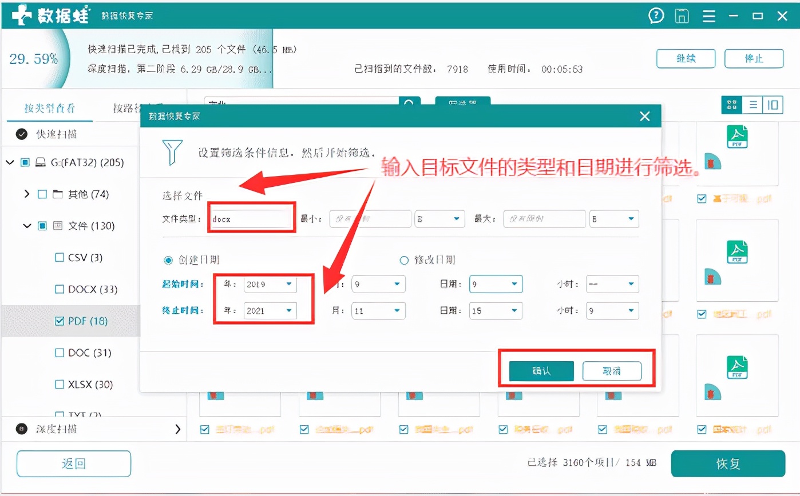Screen dimensions: 800x496
Task: Collapse the G:(FAT32) tree node
Action: pos(10,163)
